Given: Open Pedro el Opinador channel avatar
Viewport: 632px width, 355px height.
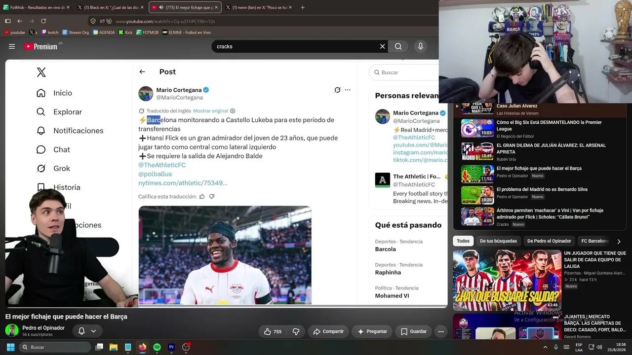Looking at the screenshot, I should click(x=12, y=330).
